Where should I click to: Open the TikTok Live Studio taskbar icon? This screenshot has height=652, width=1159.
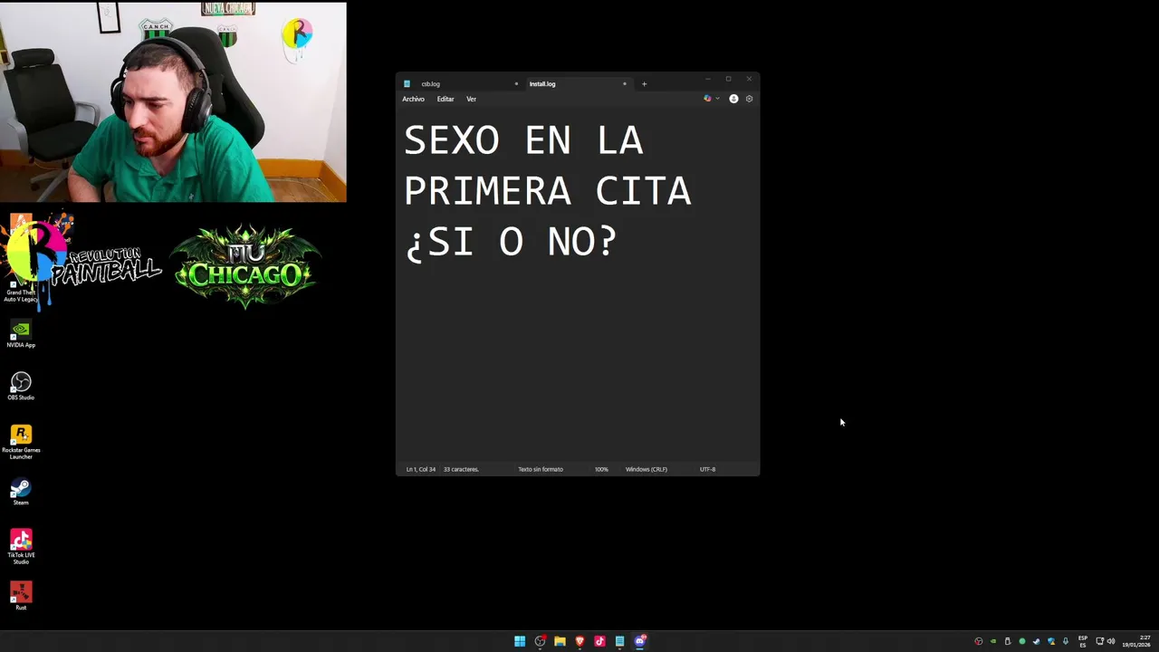[x=599, y=641]
